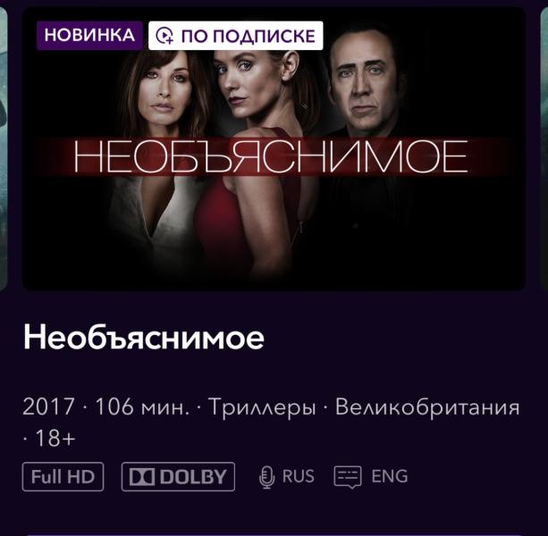The height and width of the screenshot is (536, 548).
Task: Click the Триллеры genre link
Action: [x=262, y=407]
